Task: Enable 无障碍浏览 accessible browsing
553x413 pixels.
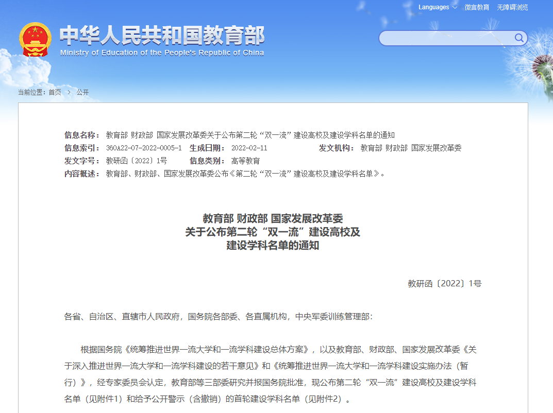Action: (x=512, y=7)
